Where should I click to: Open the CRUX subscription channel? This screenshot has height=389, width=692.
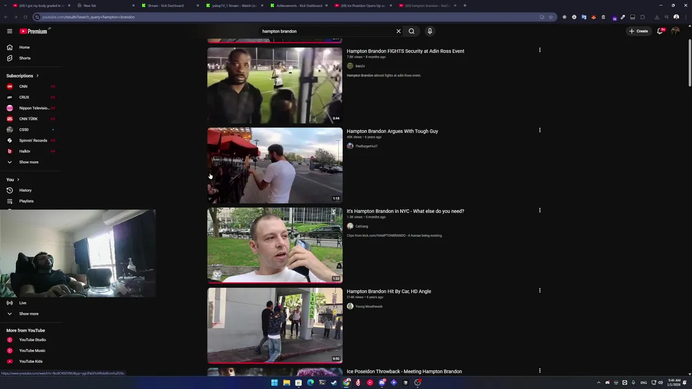click(x=31, y=97)
